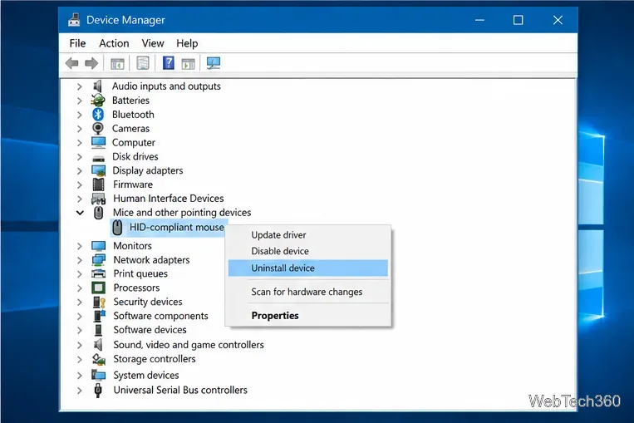Expand the Network adapters chevron
This screenshot has height=423, width=634.
[80, 260]
